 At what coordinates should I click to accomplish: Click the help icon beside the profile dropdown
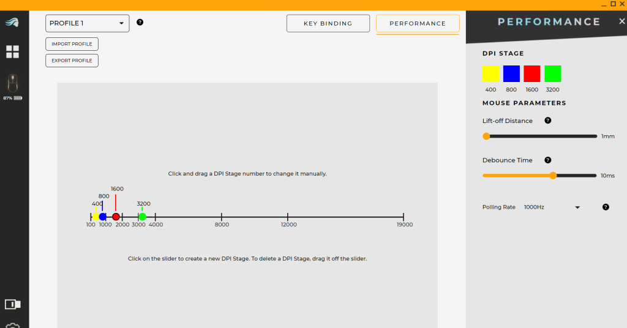coord(140,23)
